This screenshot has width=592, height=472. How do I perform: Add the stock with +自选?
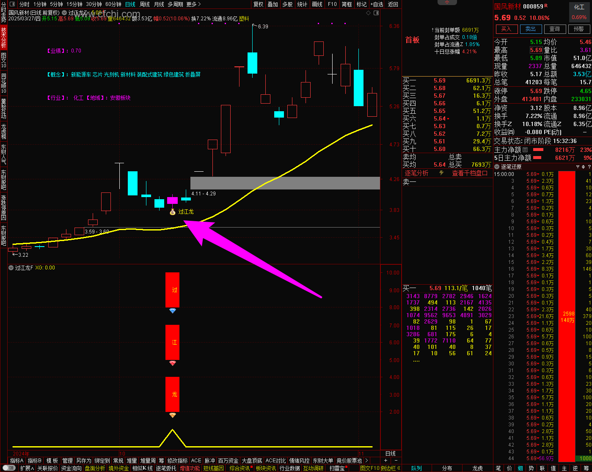pos(376,4)
